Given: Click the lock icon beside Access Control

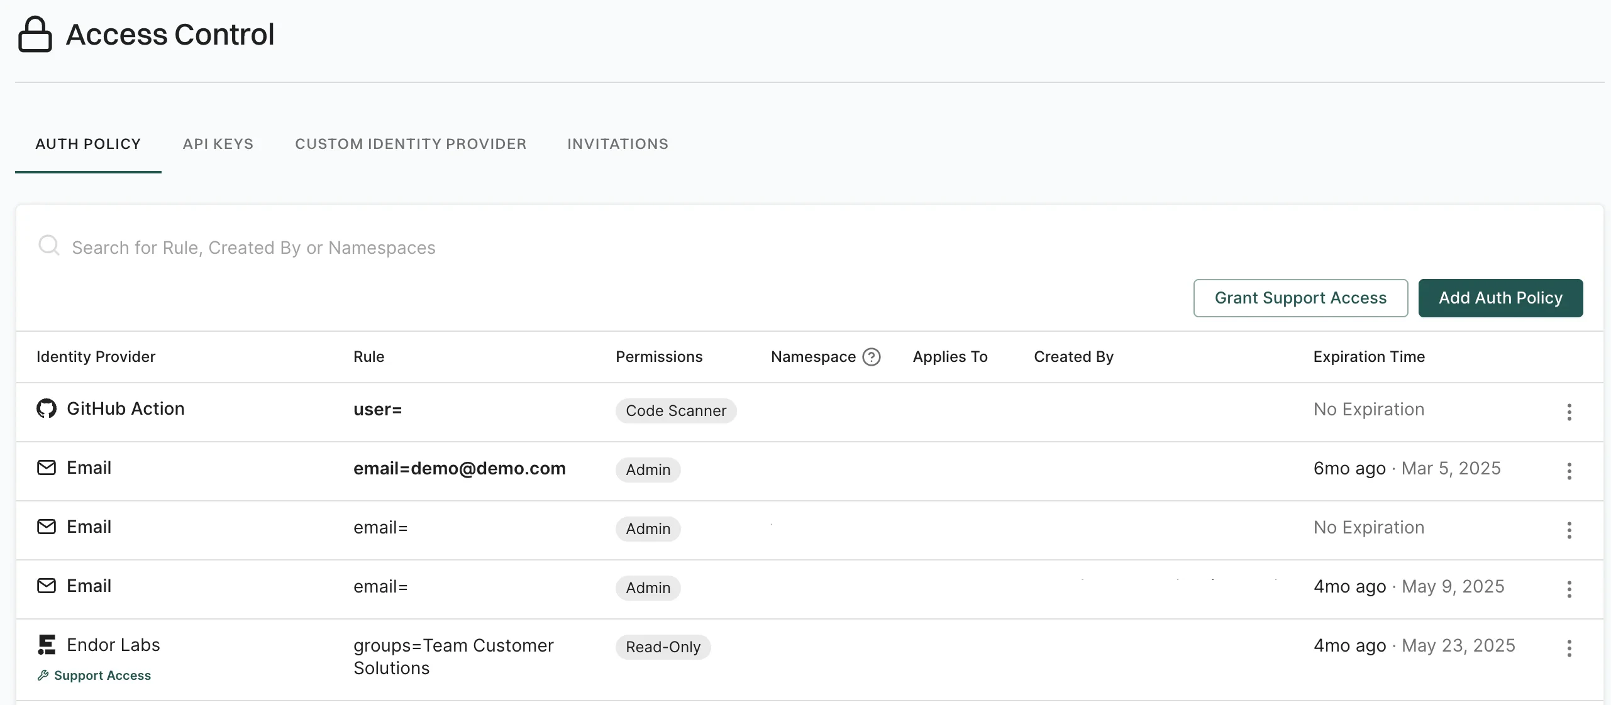Looking at the screenshot, I should (35, 35).
